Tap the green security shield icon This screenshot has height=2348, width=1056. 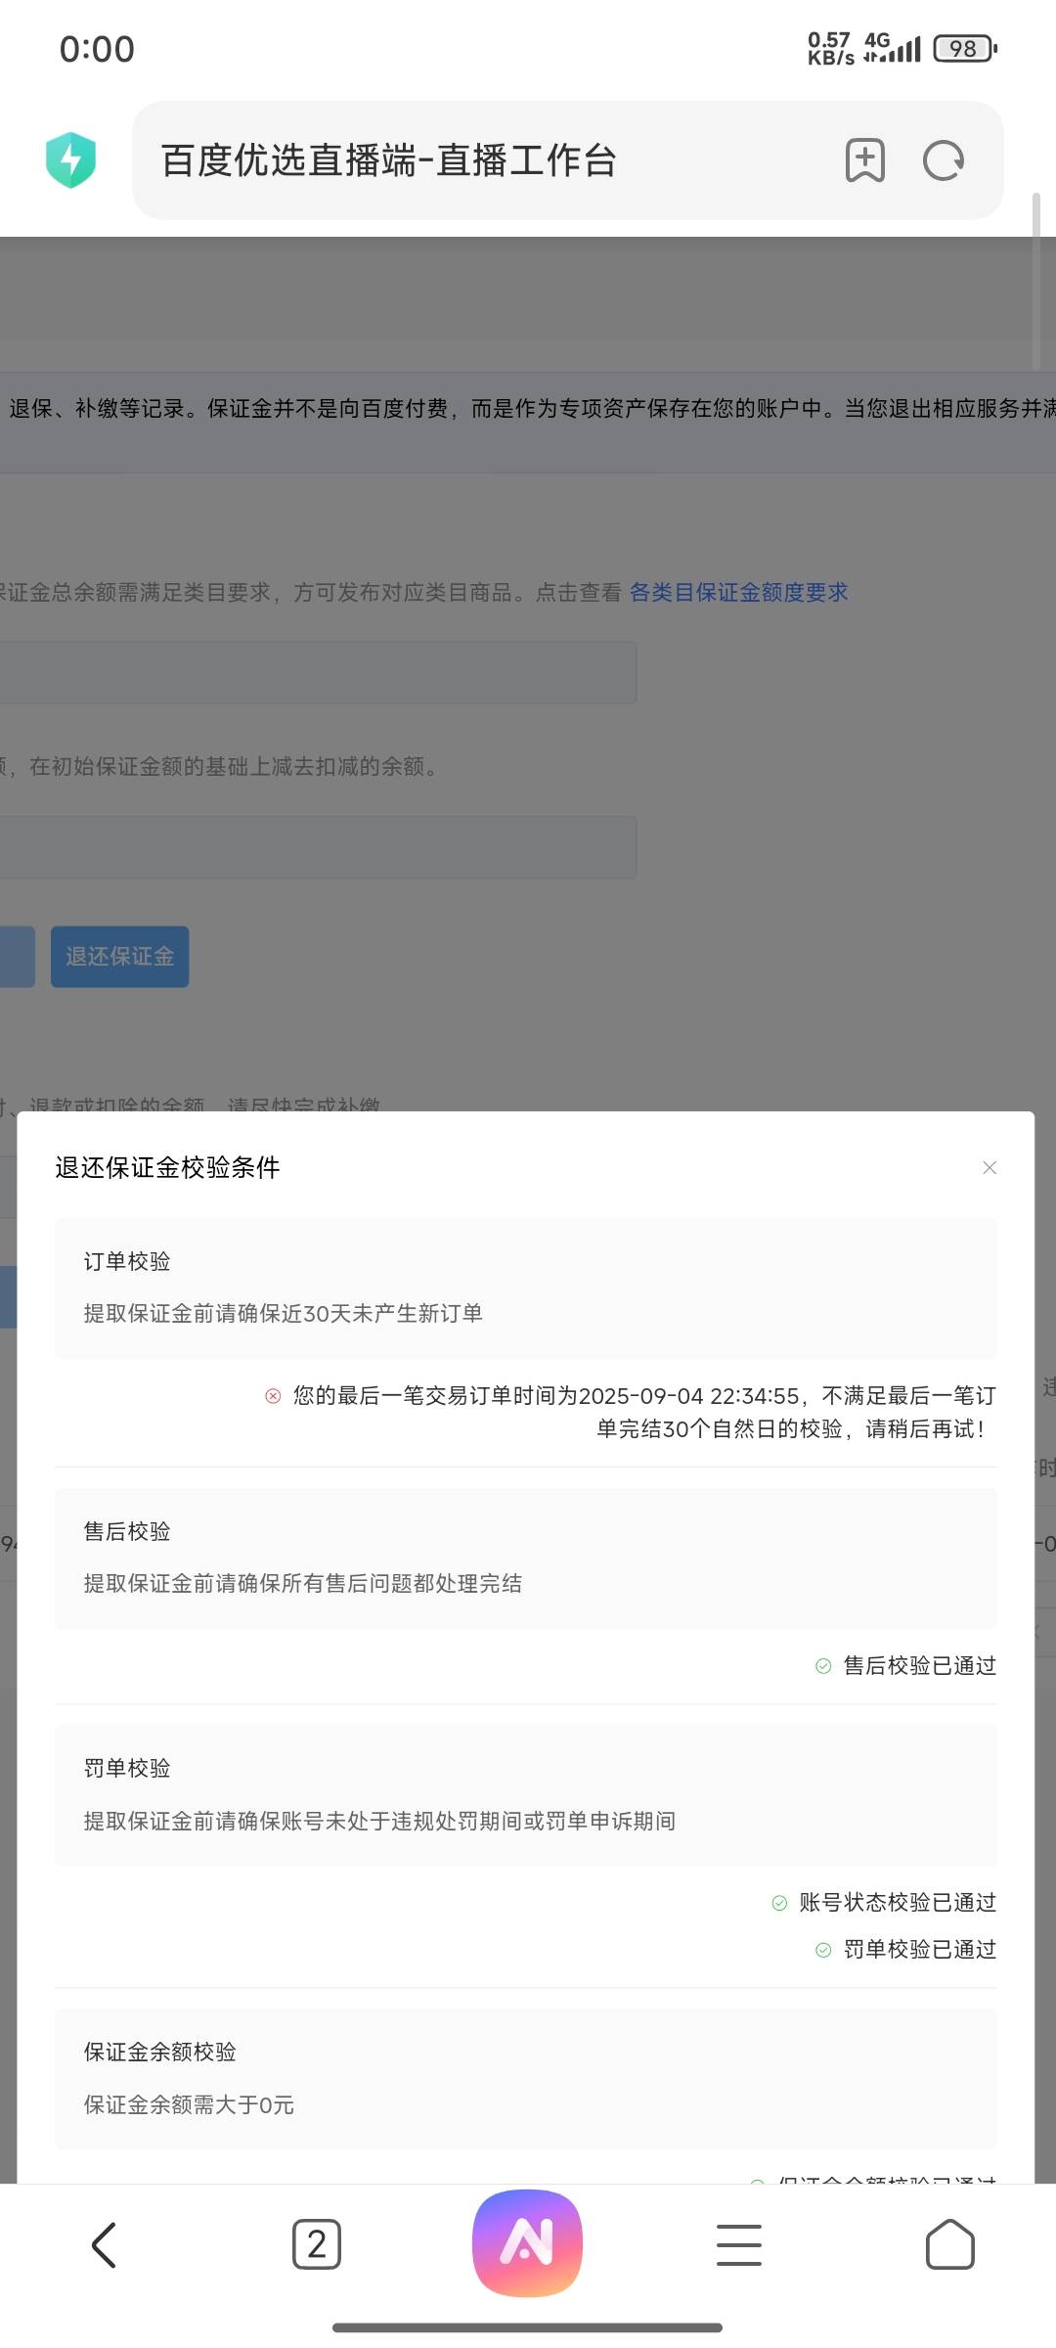[70, 159]
